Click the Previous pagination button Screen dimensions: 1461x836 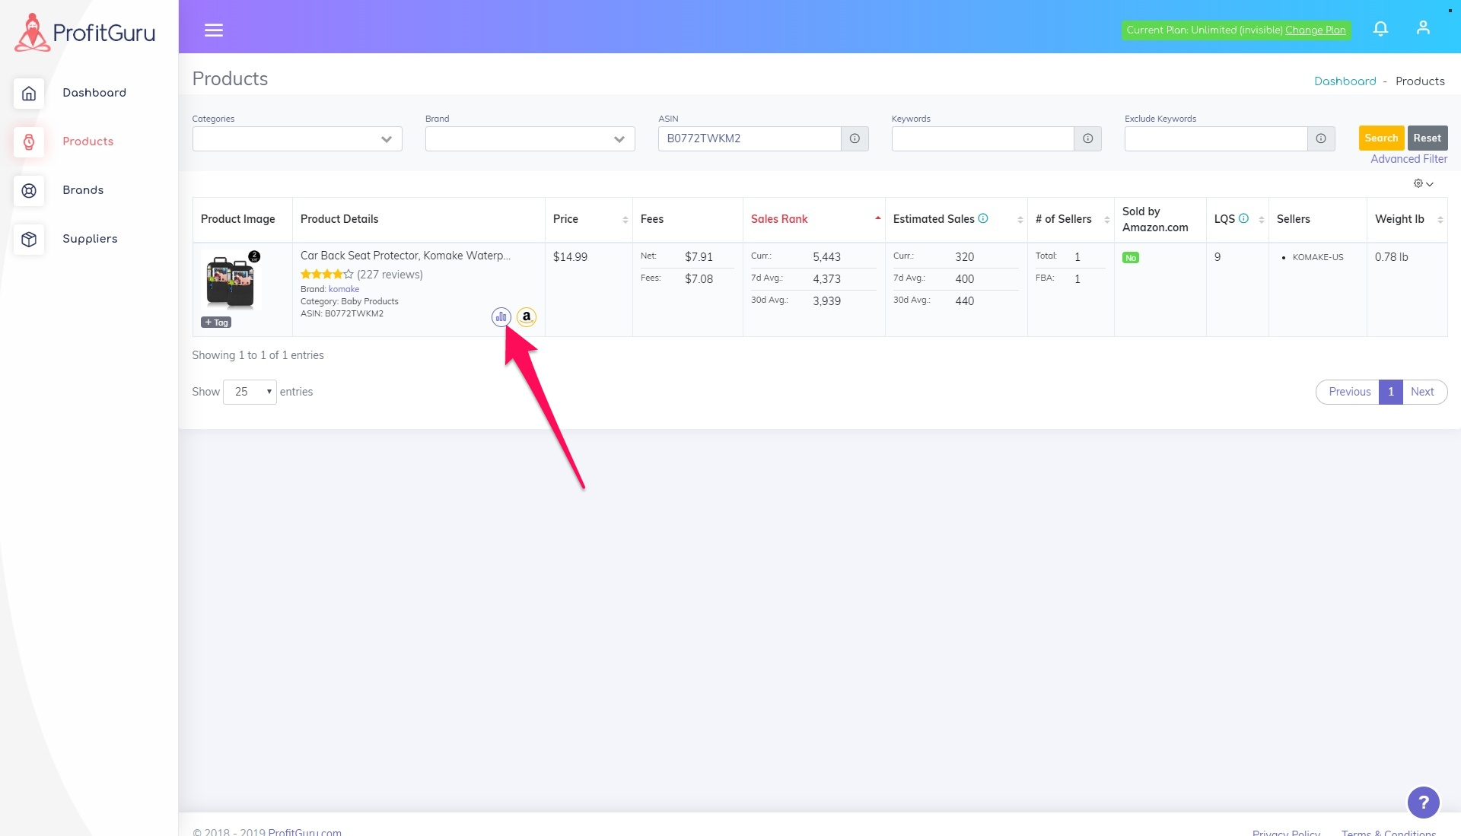pyautogui.click(x=1348, y=392)
